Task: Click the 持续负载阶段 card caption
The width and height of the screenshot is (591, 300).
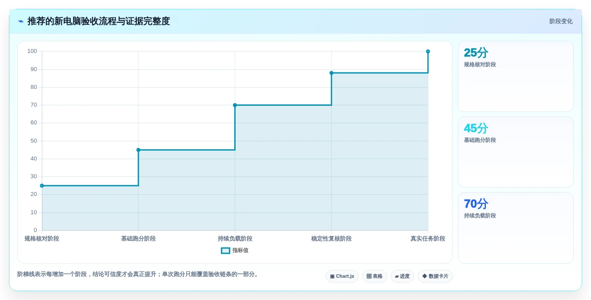Action: tap(480, 216)
